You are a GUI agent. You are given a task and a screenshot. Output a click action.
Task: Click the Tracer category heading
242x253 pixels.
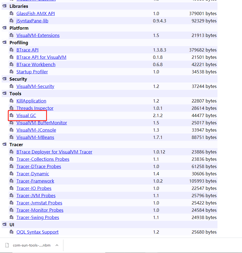[x=16, y=145]
